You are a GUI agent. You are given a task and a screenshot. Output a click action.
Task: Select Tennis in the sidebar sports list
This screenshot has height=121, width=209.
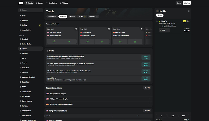30,49
